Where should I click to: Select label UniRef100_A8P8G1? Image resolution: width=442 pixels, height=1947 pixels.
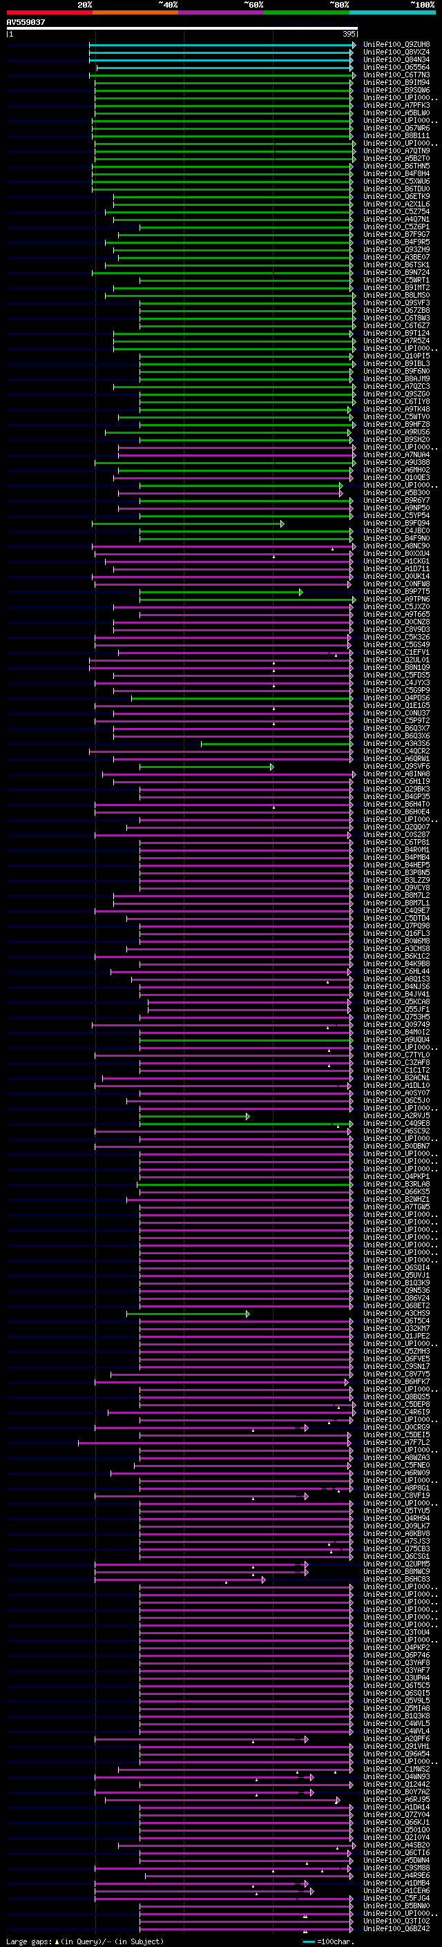pos(396,1488)
